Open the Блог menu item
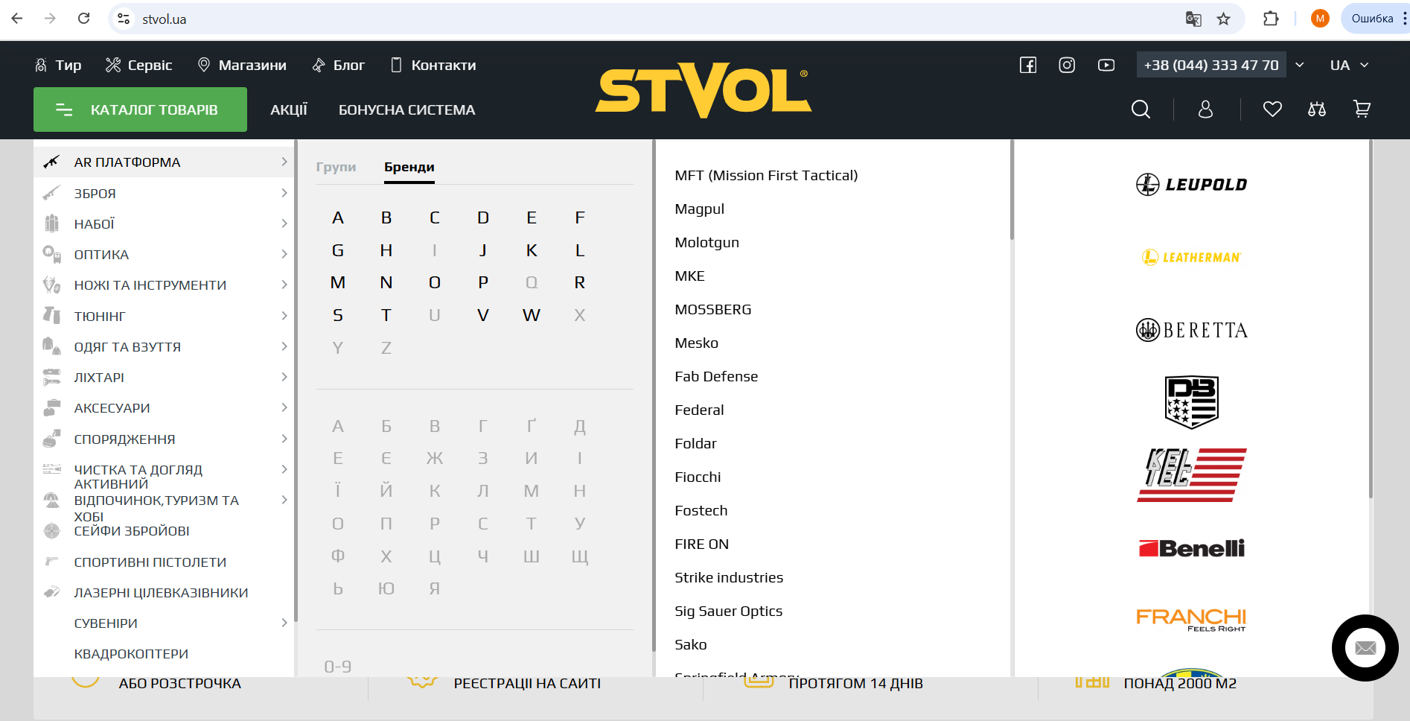This screenshot has width=1410, height=721. (x=339, y=66)
